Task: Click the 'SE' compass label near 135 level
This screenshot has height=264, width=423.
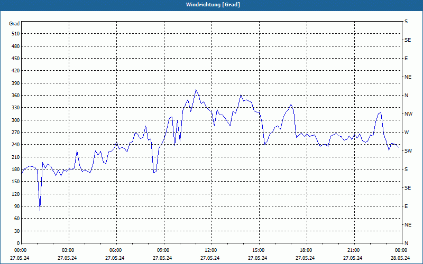Action: click(x=408, y=188)
